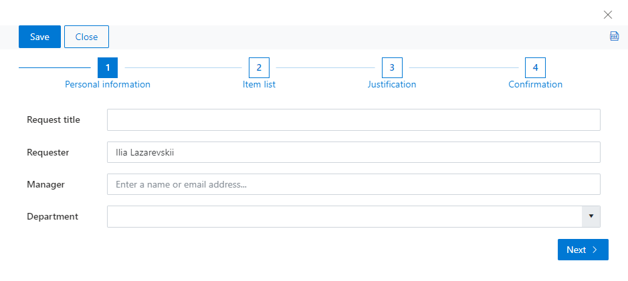628x281 pixels.
Task: Click the Department dropdown arrow
Action: (x=591, y=216)
